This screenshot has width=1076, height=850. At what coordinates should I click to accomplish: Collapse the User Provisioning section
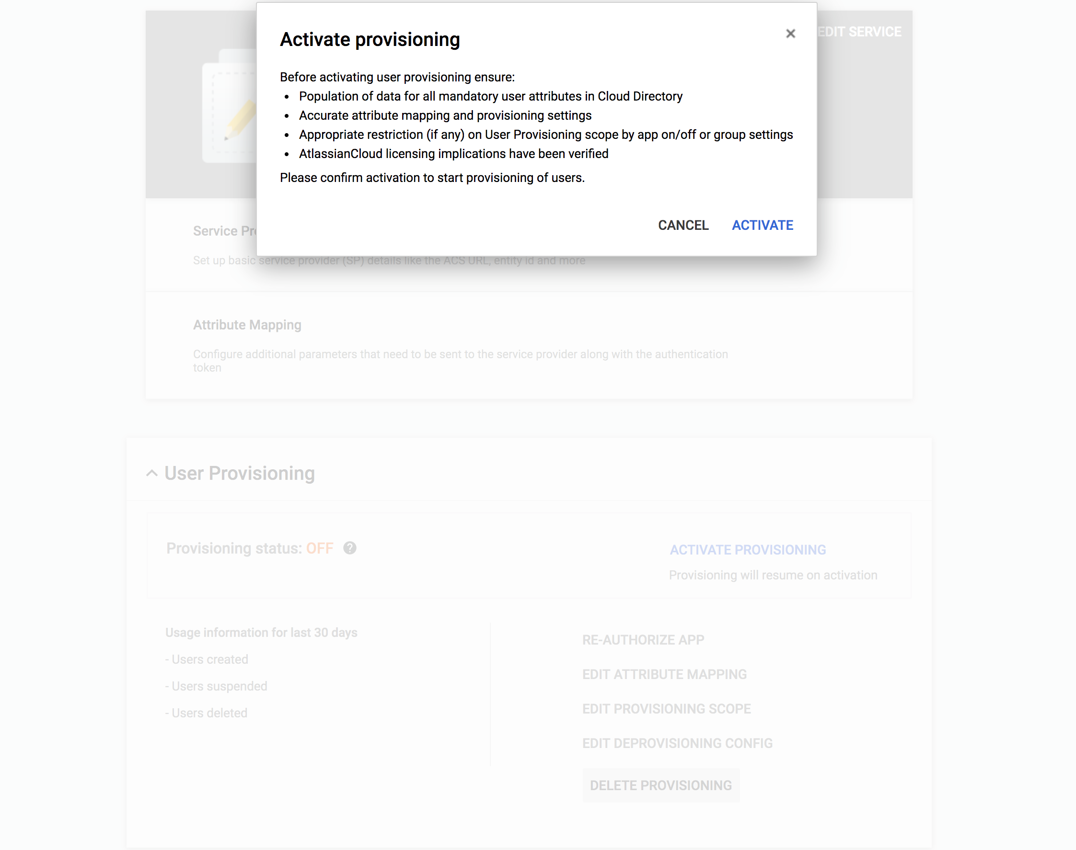[x=154, y=473]
